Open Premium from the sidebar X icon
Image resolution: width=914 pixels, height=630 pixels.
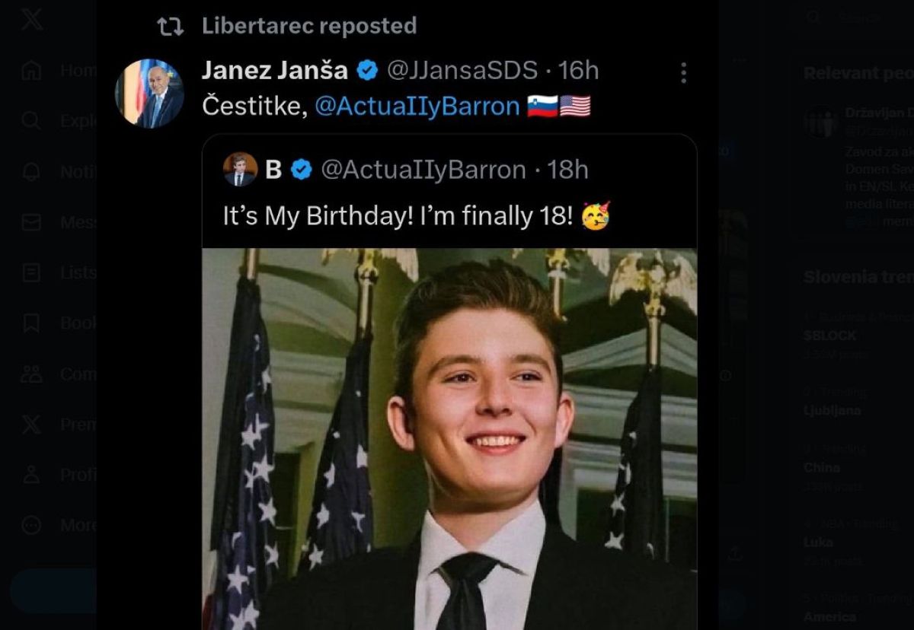pyautogui.click(x=32, y=424)
